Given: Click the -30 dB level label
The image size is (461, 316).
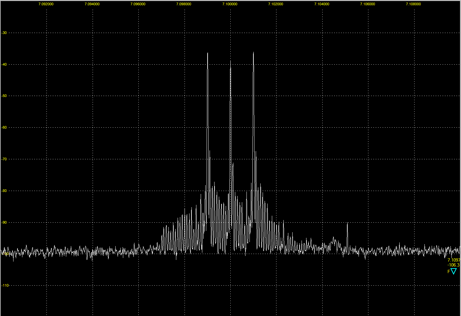Looking at the screenshot, I should (x=4, y=33).
